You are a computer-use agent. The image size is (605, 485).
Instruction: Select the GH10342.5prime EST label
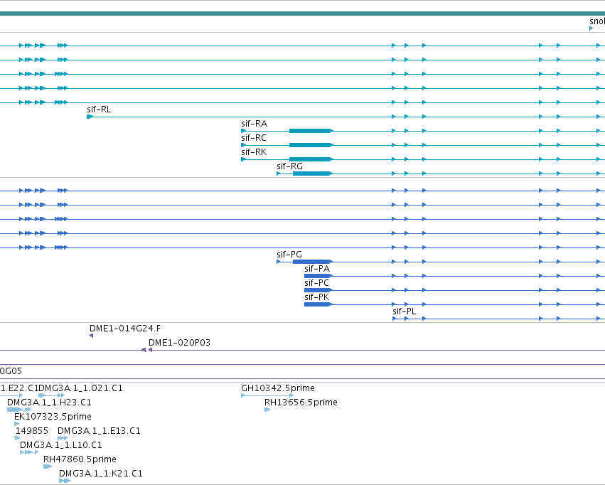278,388
